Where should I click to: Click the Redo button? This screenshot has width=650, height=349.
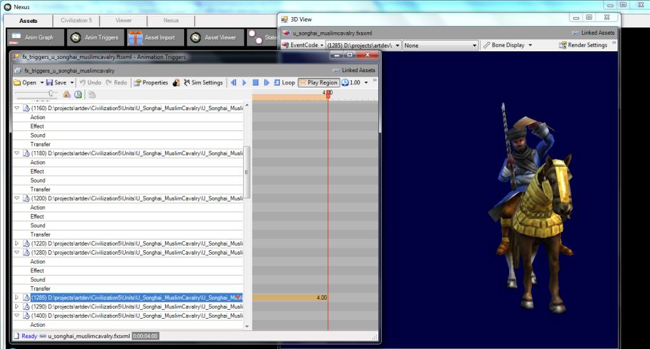[x=117, y=83]
